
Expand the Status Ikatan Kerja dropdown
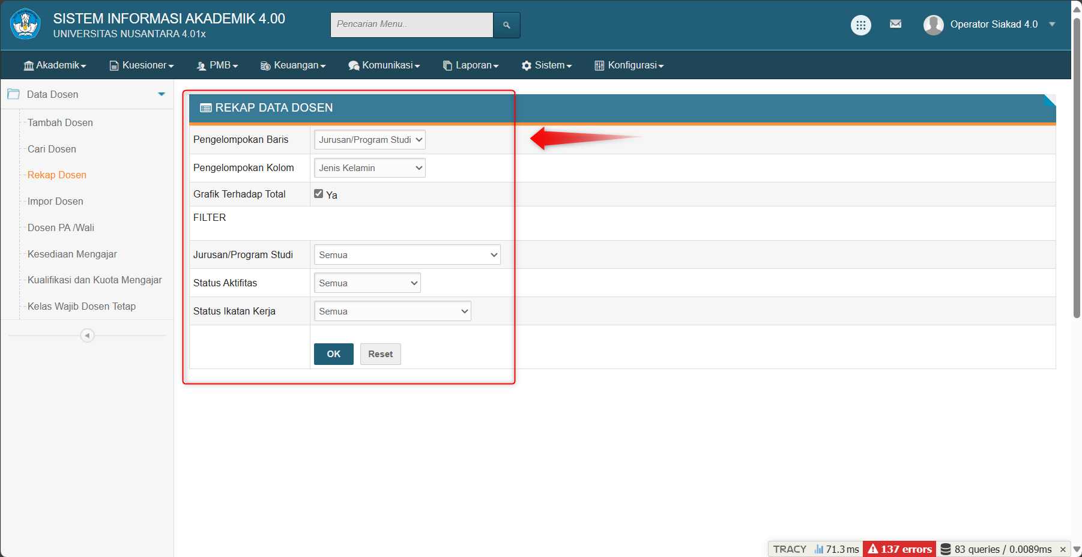pyautogui.click(x=392, y=312)
